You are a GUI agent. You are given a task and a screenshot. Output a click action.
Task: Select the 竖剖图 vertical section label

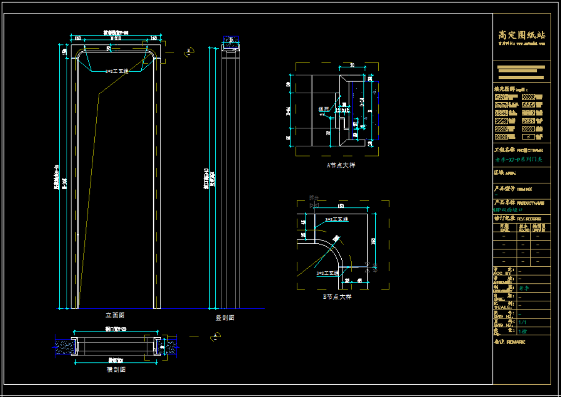click(225, 318)
